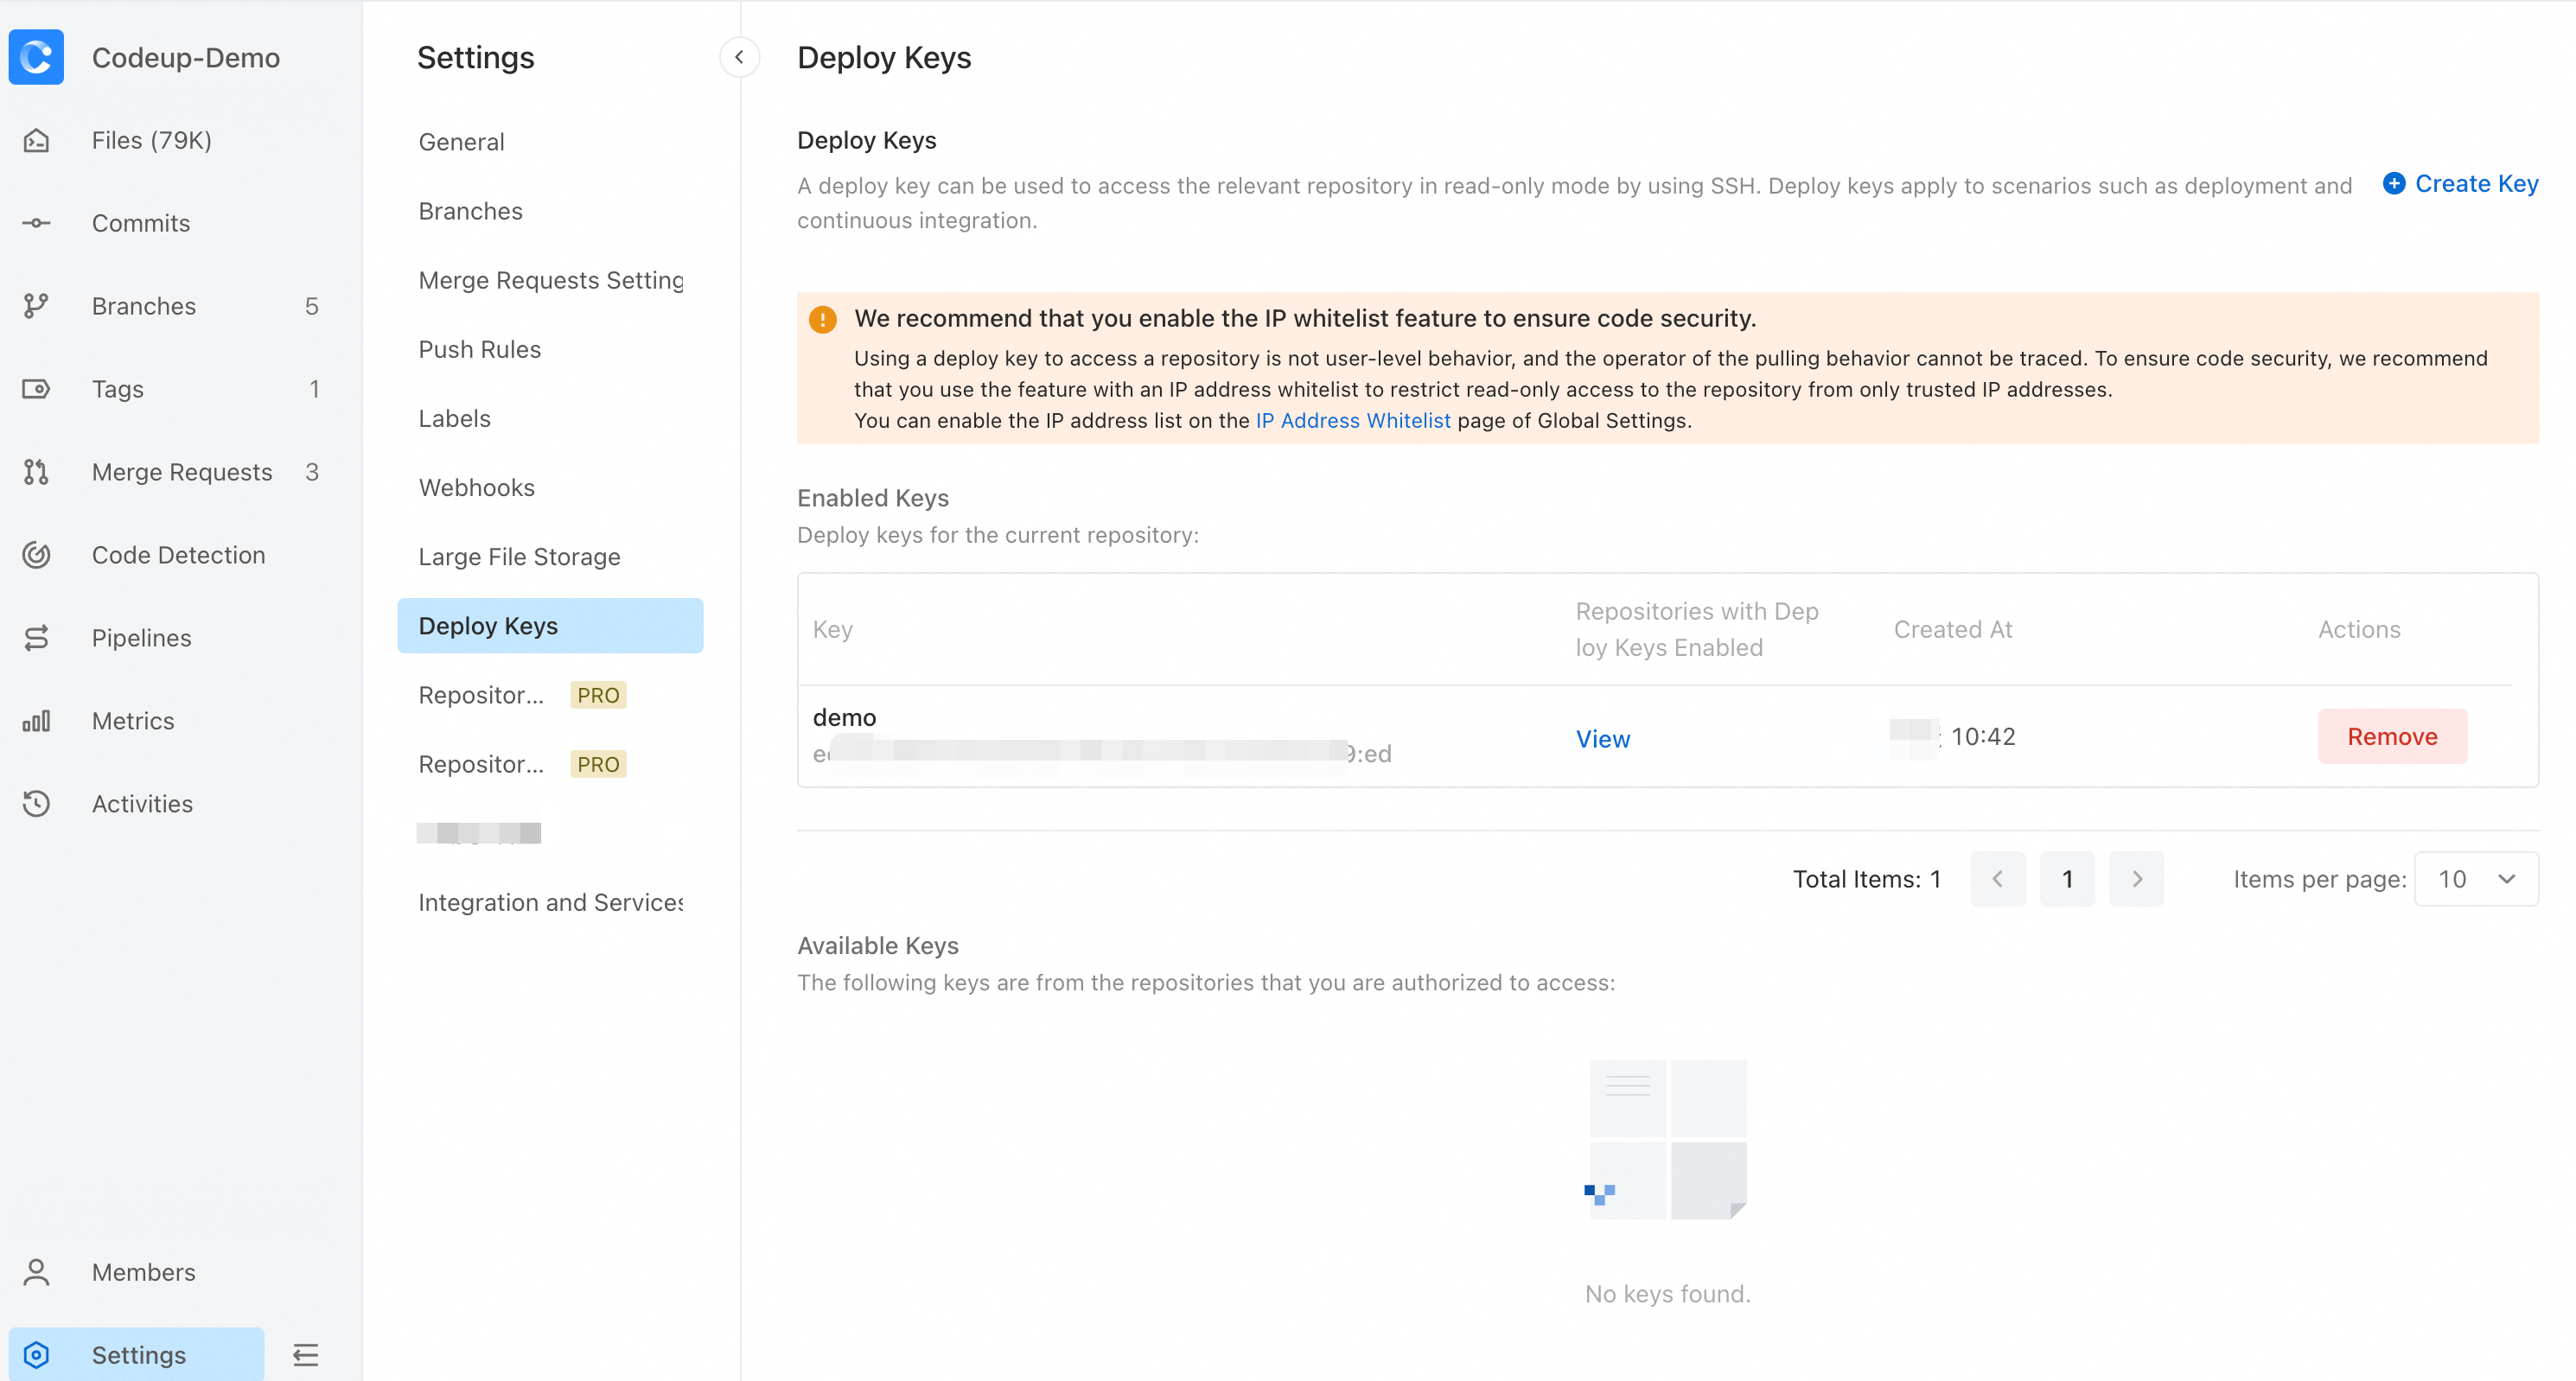
Task: Go to the previous page arrow
Action: tap(1997, 879)
